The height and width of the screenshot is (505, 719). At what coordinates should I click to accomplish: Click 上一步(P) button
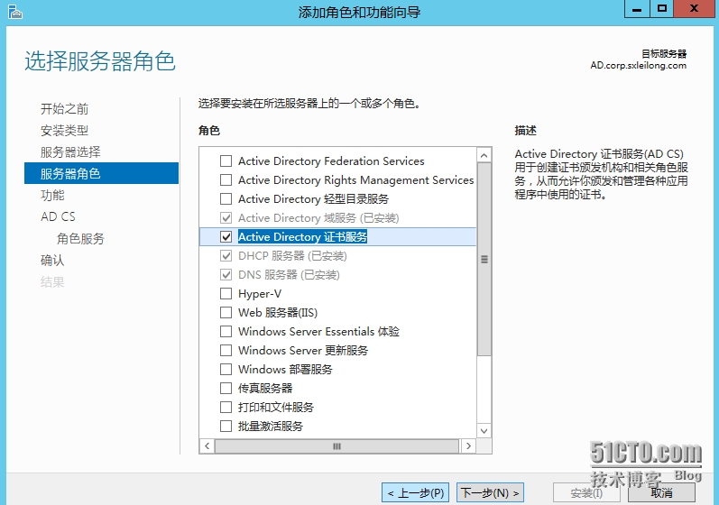pos(416,493)
